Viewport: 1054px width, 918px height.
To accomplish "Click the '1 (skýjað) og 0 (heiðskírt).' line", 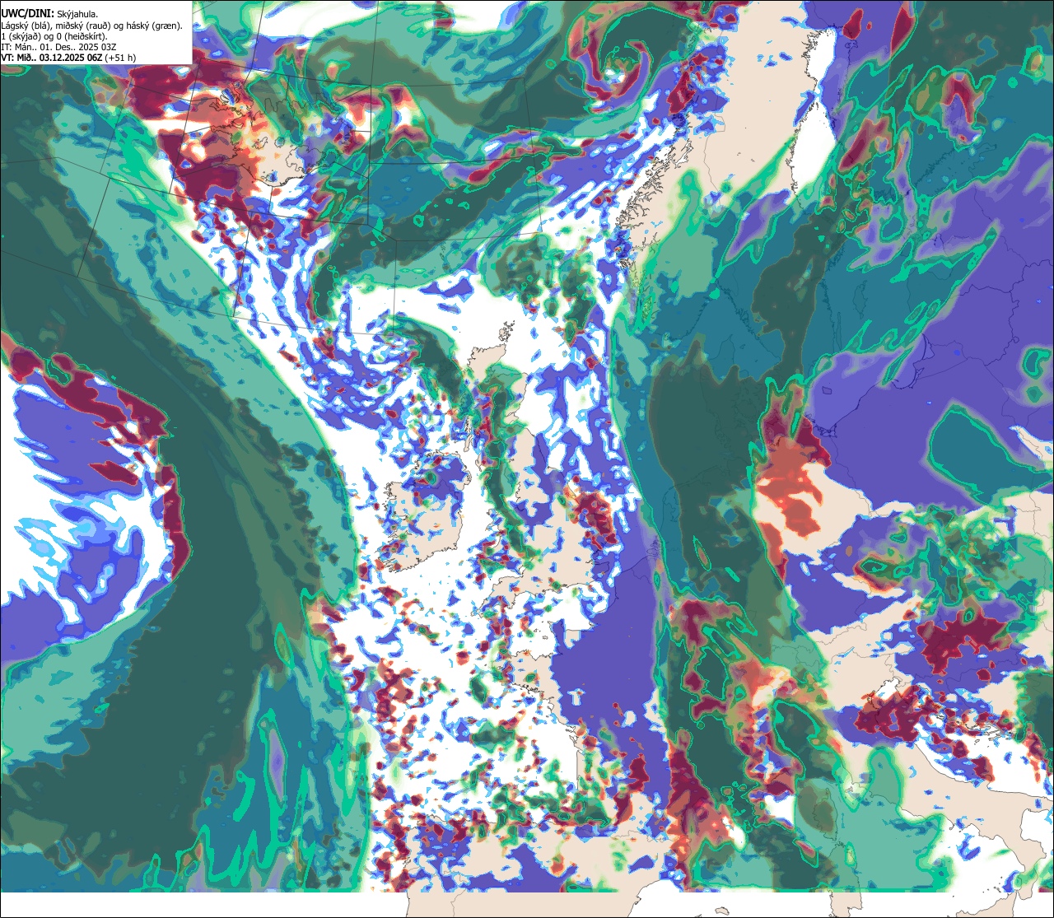I will click(x=54, y=36).
